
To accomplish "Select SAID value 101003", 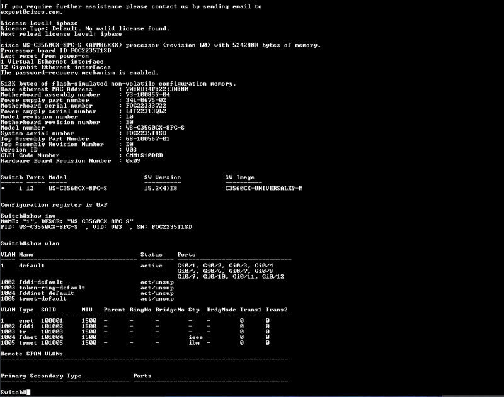I will 52,332.
